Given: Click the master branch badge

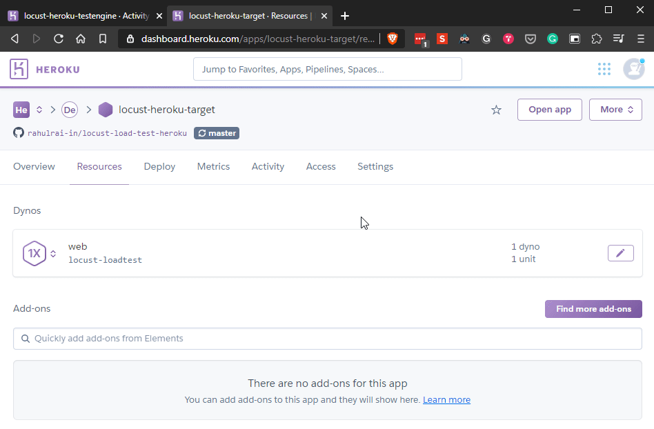Looking at the screenshot, I should coord(217,133).
